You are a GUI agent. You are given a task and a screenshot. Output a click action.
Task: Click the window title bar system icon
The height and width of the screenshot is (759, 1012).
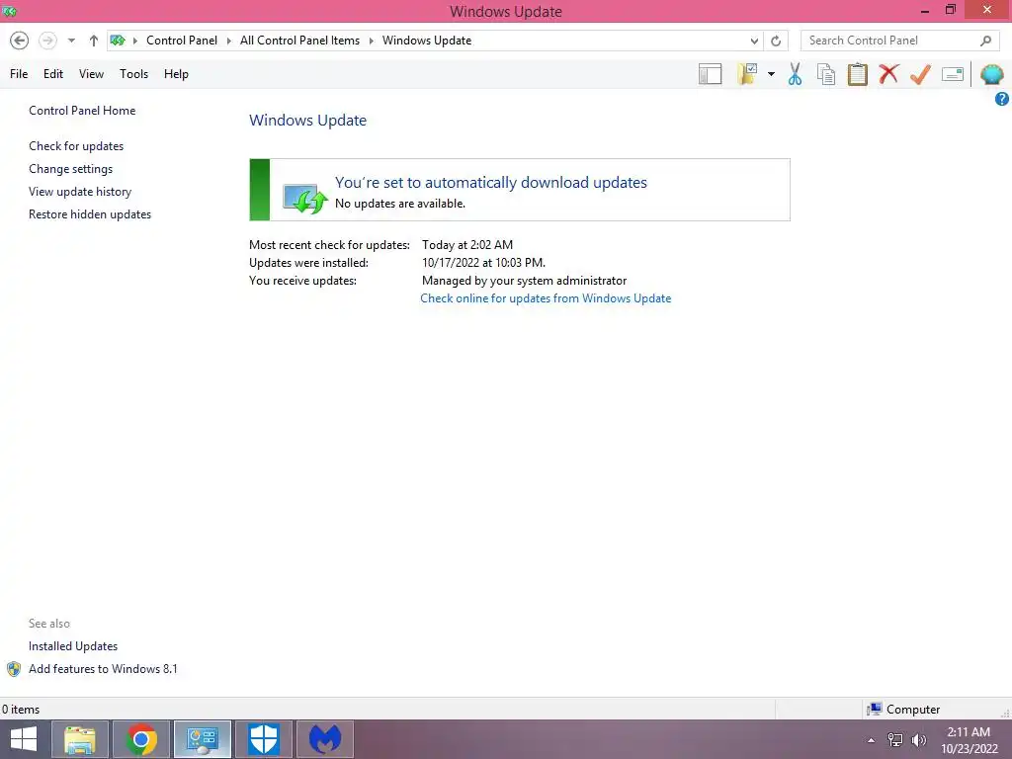click(x=10, y=11)
